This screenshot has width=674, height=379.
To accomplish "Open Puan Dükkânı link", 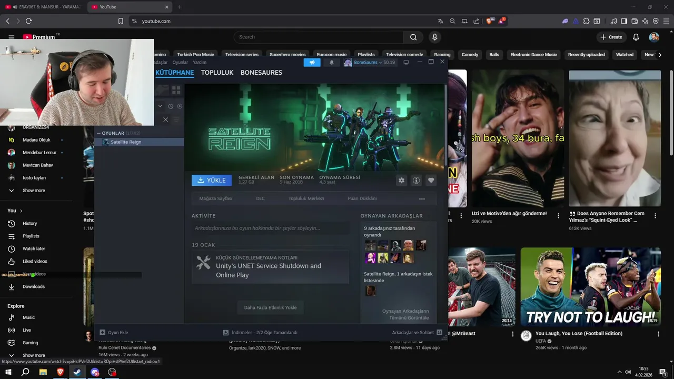I will tap(362, 198).
